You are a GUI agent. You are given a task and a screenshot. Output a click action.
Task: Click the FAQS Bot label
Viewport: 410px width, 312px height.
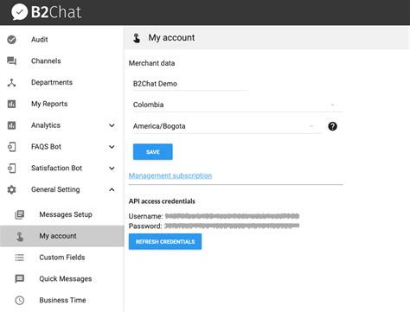click(46, 147)
